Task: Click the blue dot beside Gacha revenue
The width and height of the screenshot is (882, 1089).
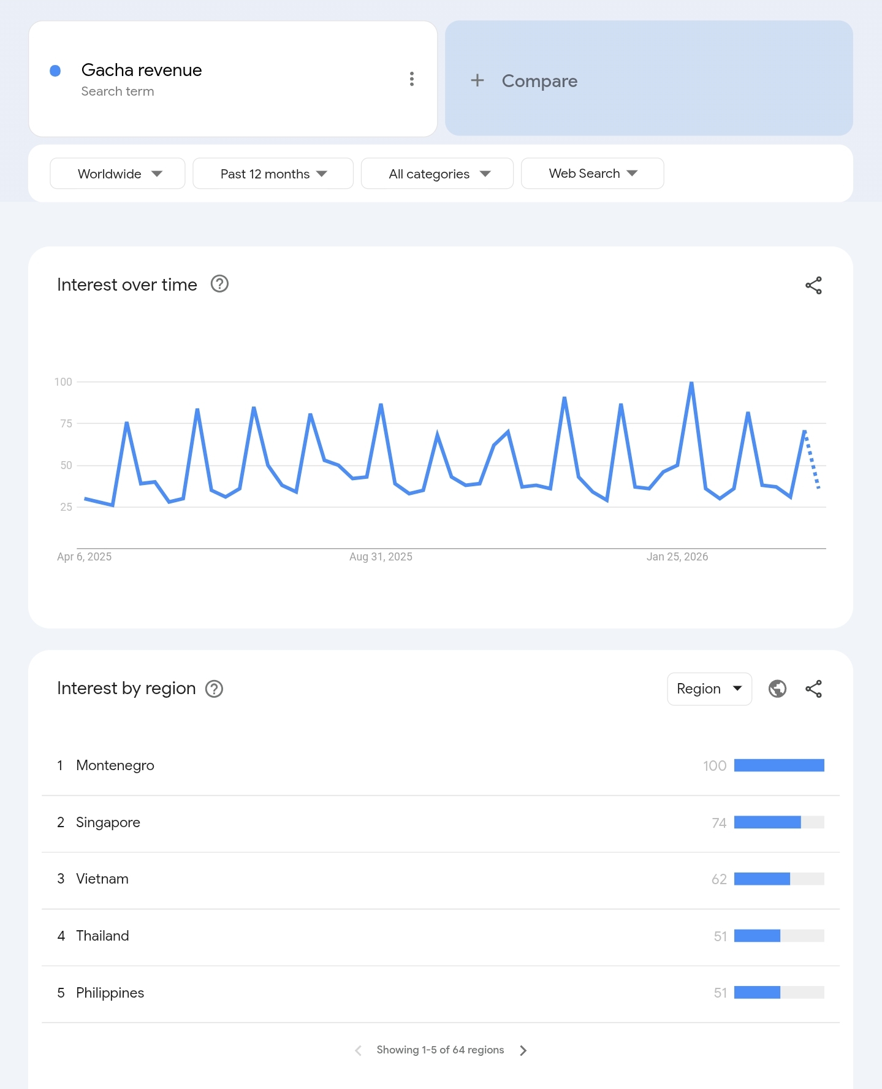Action: 55,71
